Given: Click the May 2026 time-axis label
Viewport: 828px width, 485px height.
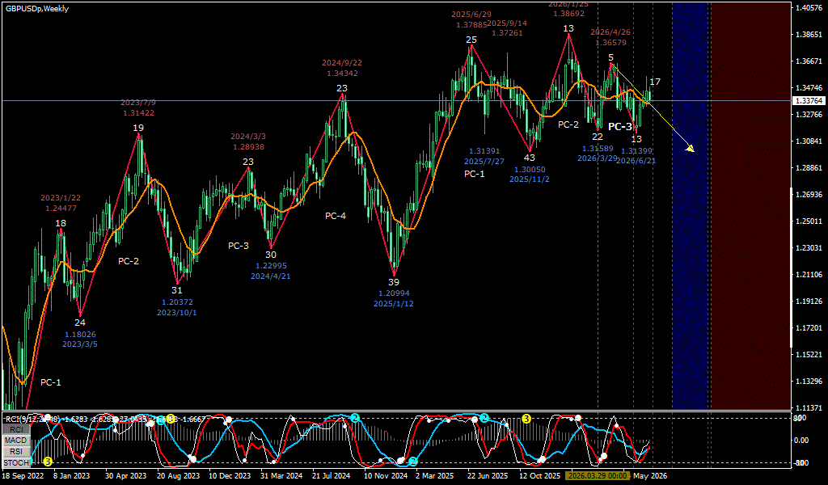Looking at the screenshot, I should 651,475.
